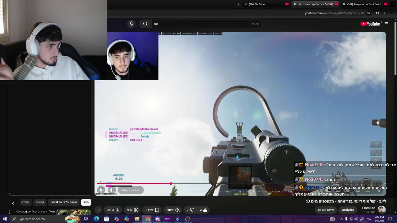Create a clip with קליפ scissors button
The height and width of the screenshot is (223, 397).
(132, 210)
